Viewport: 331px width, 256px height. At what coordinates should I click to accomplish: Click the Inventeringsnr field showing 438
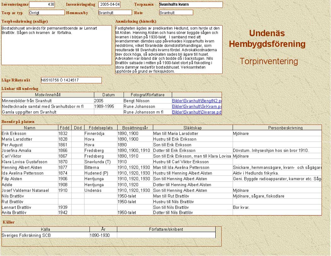[42, 5]
